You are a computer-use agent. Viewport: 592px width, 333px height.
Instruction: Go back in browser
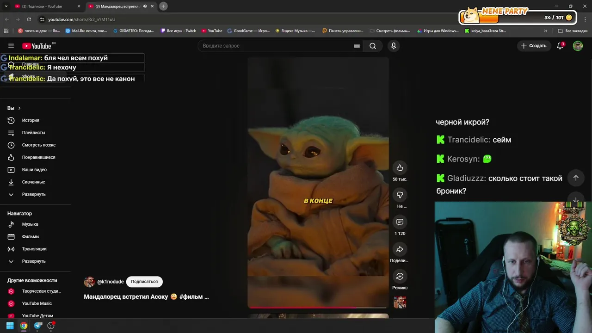(x=6, y=19)
